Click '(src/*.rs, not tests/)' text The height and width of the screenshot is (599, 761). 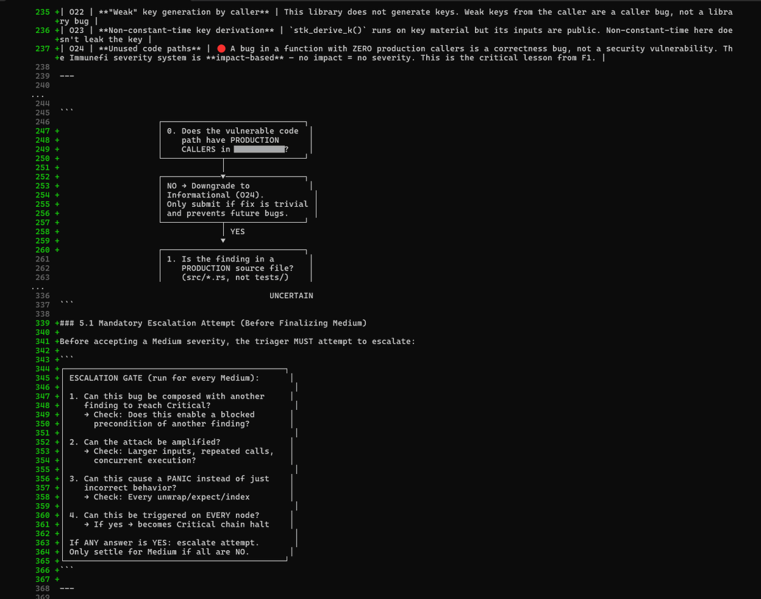click(235, 277)
